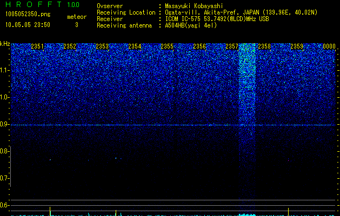Click the HROFFT title text
Screen dimensions: 340x216
click(34, 4)
